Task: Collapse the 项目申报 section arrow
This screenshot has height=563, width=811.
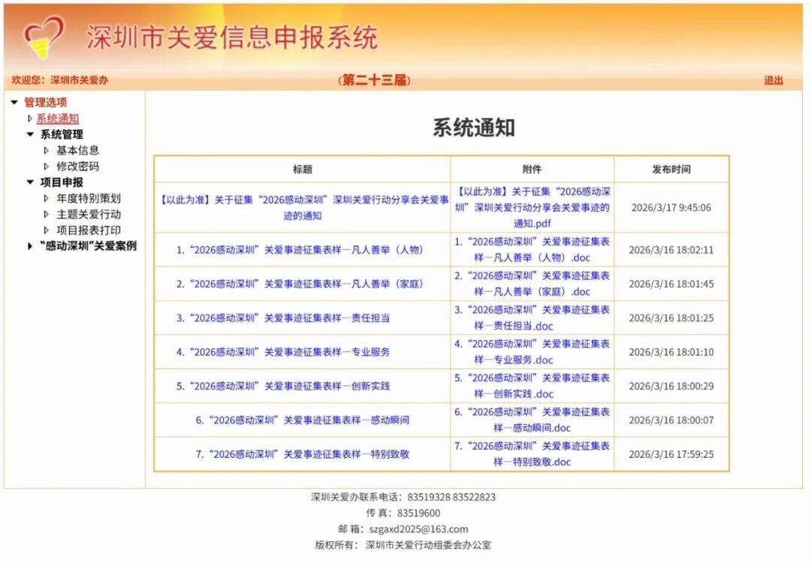Action: pos(30,182)
